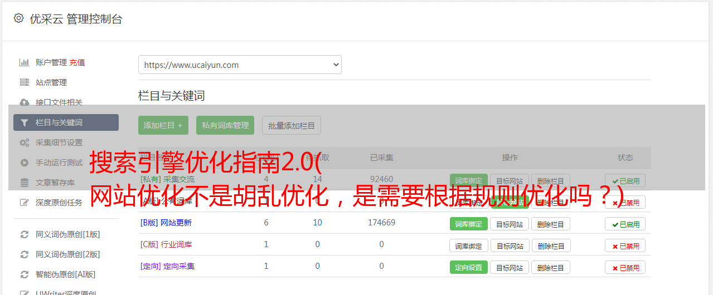Viewport: 713px width, 295px height.
Task: Open 同义词伪原创[1版] menu entry
Action: coord(68,234)
